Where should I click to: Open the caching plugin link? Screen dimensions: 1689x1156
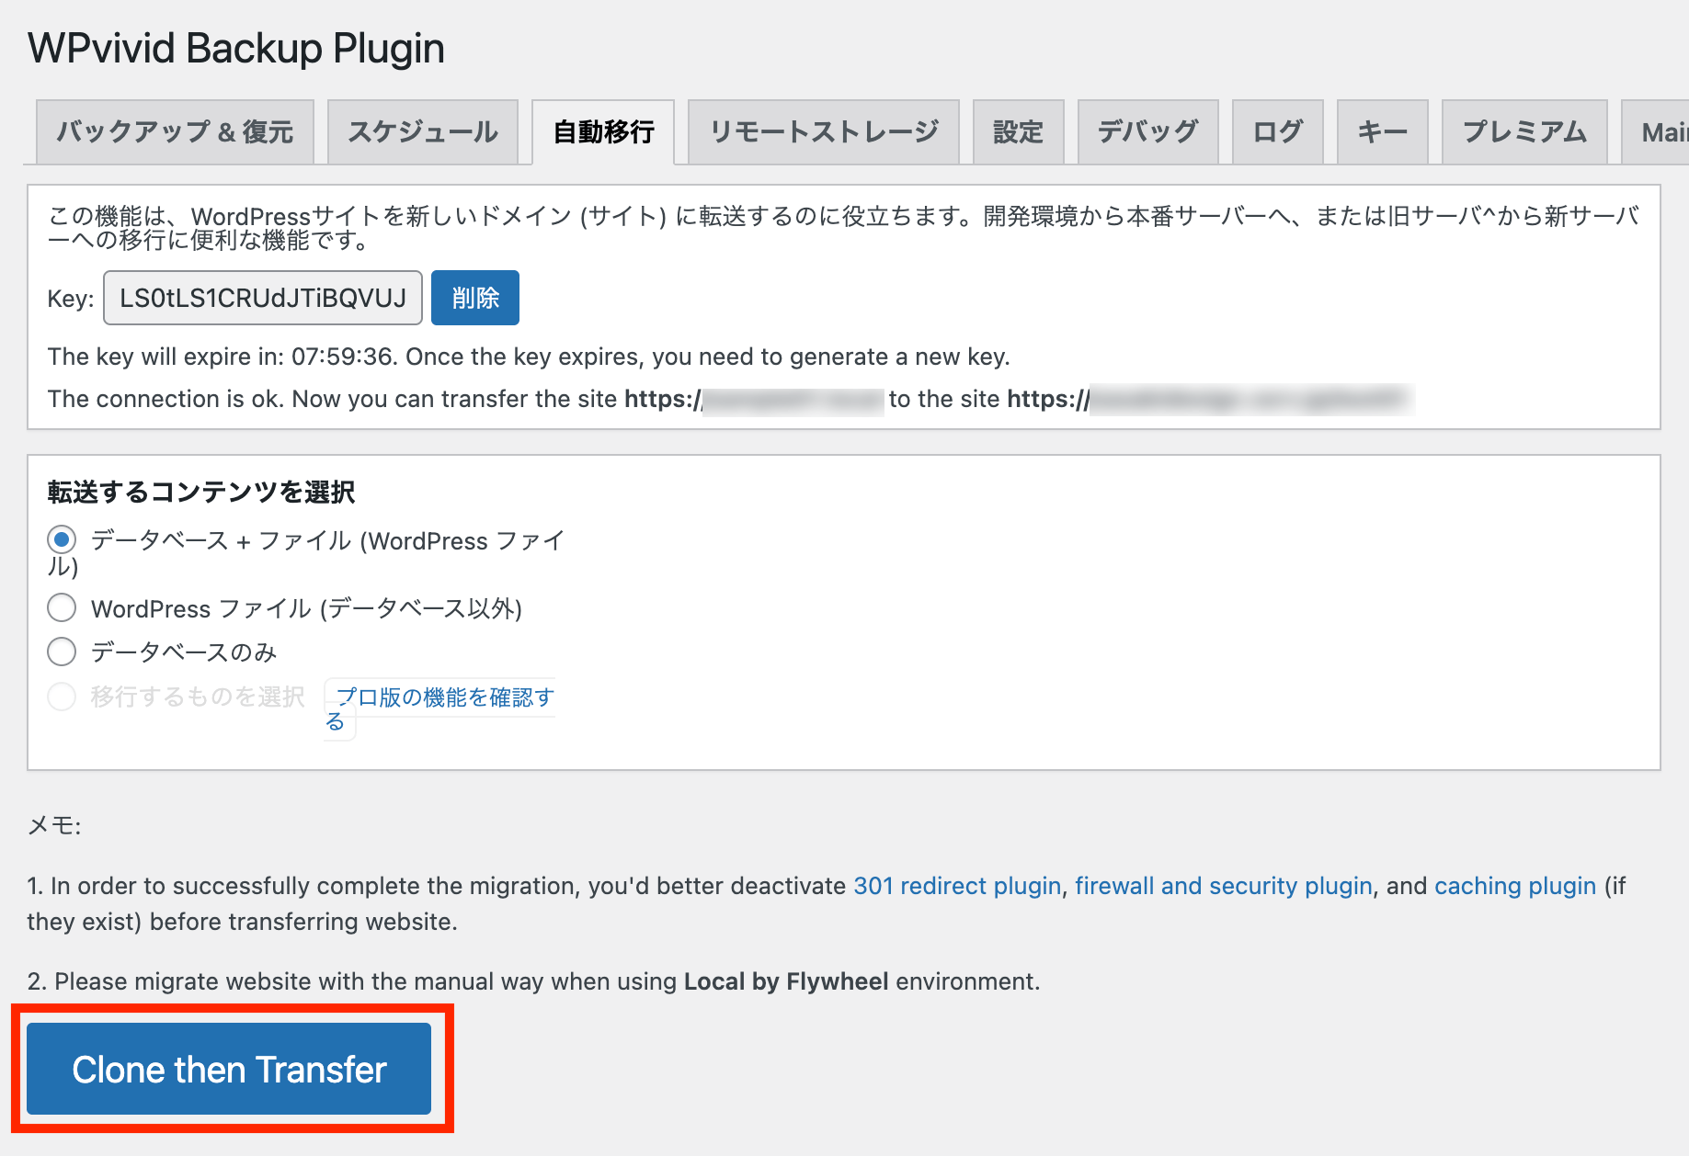point(1515,886)
